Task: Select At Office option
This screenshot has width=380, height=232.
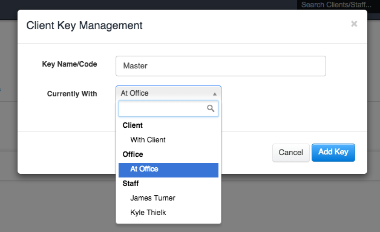Action: (168, 170)
